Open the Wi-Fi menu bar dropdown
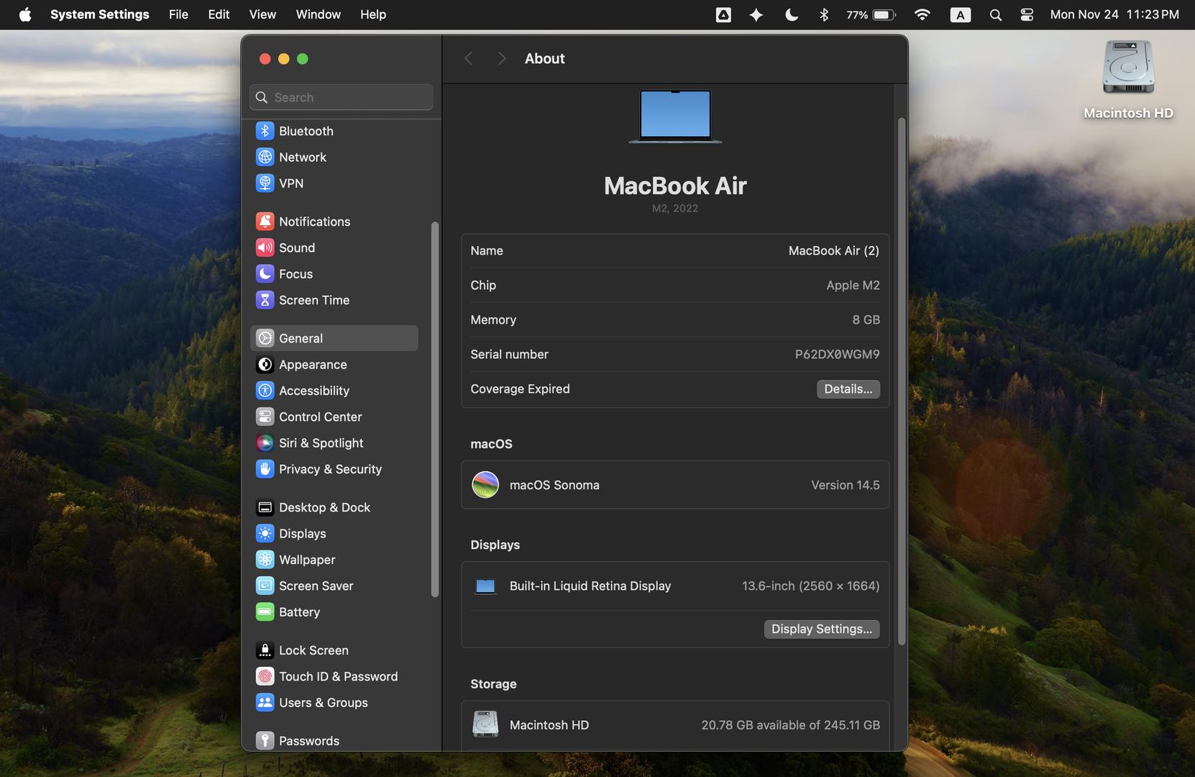The image size is (1195, 777). 922,14
